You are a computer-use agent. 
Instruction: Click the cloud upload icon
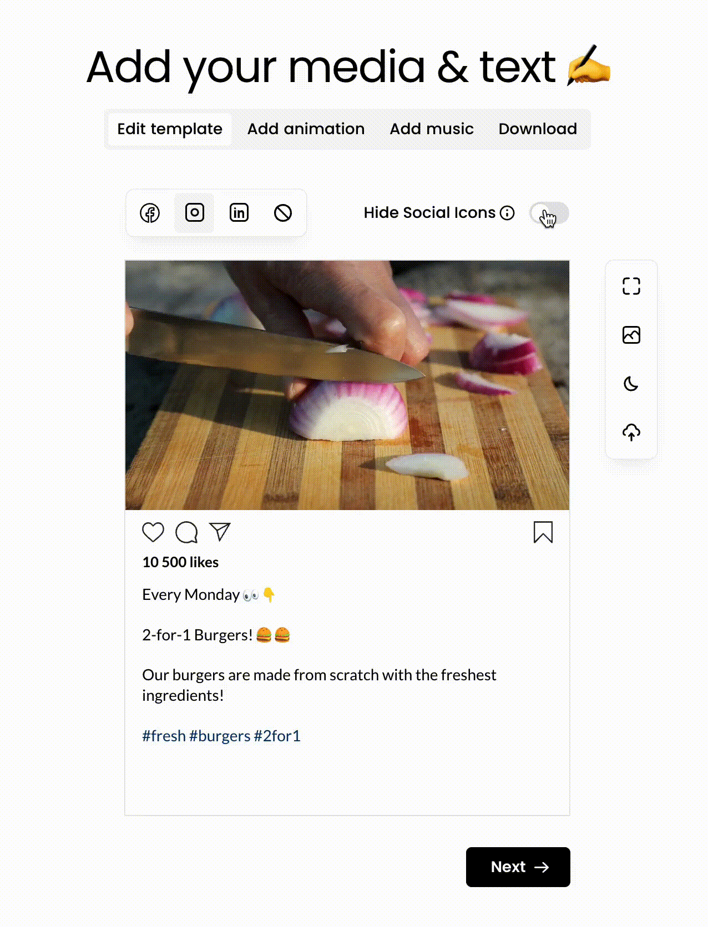pos(631,432)
